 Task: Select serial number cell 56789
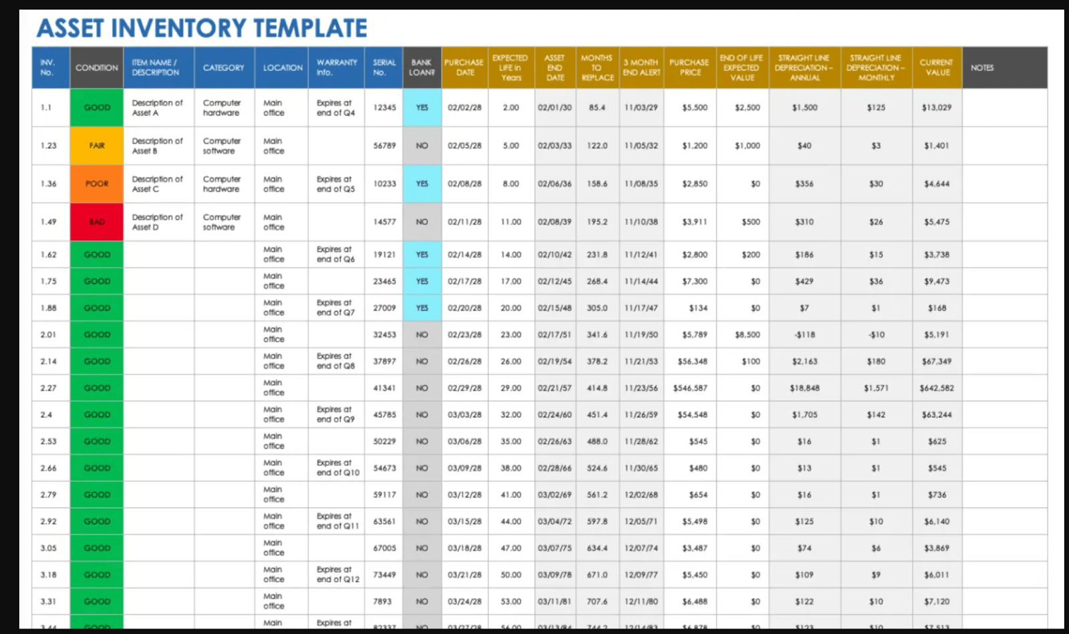[x=384, y=145]
